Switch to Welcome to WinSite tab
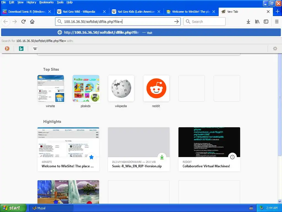The height and width of the screenshot is (212, 282). pos(191,12)
